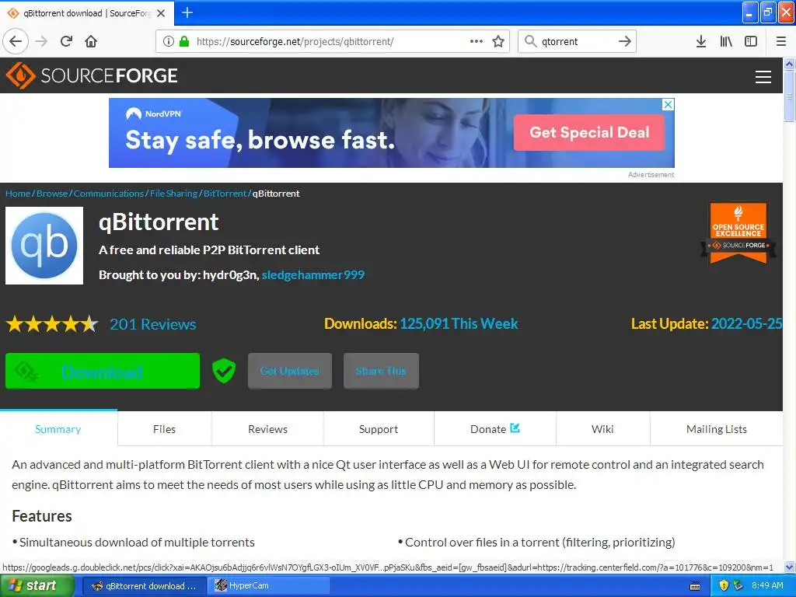Select HyperCam taskbar button
This screenshot has width=796, height=597.
tap(269, 586)
